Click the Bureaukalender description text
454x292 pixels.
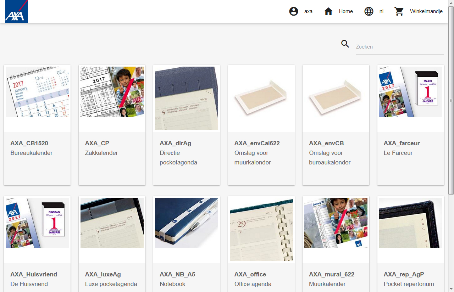coord(32,153)
